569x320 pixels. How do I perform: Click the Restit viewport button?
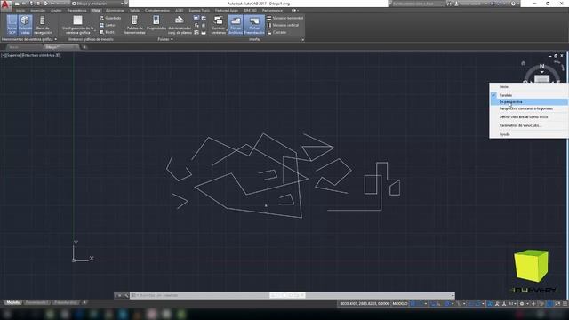pos(107,32)
